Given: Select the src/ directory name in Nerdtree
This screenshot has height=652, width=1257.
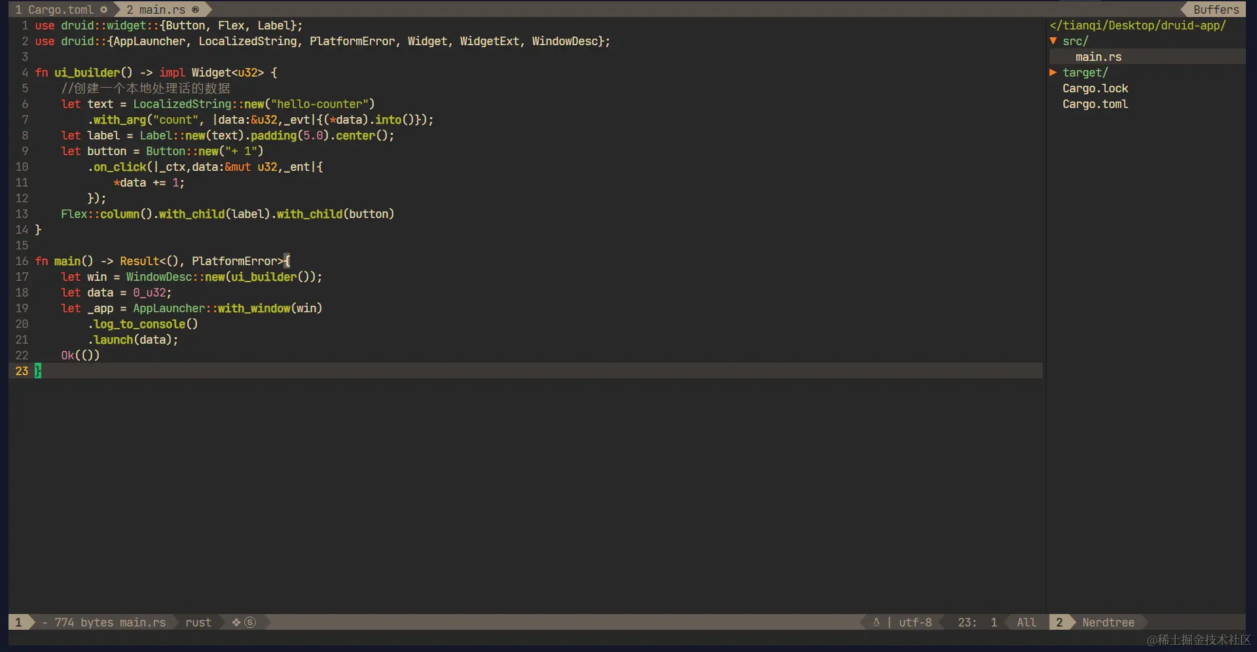Looking at the screenshot, I should (x=1076, y=41).
